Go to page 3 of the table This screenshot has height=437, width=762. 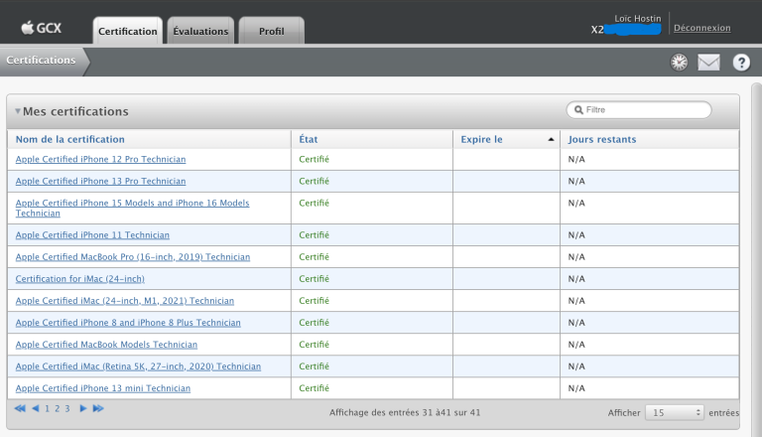tap(67, 409)
